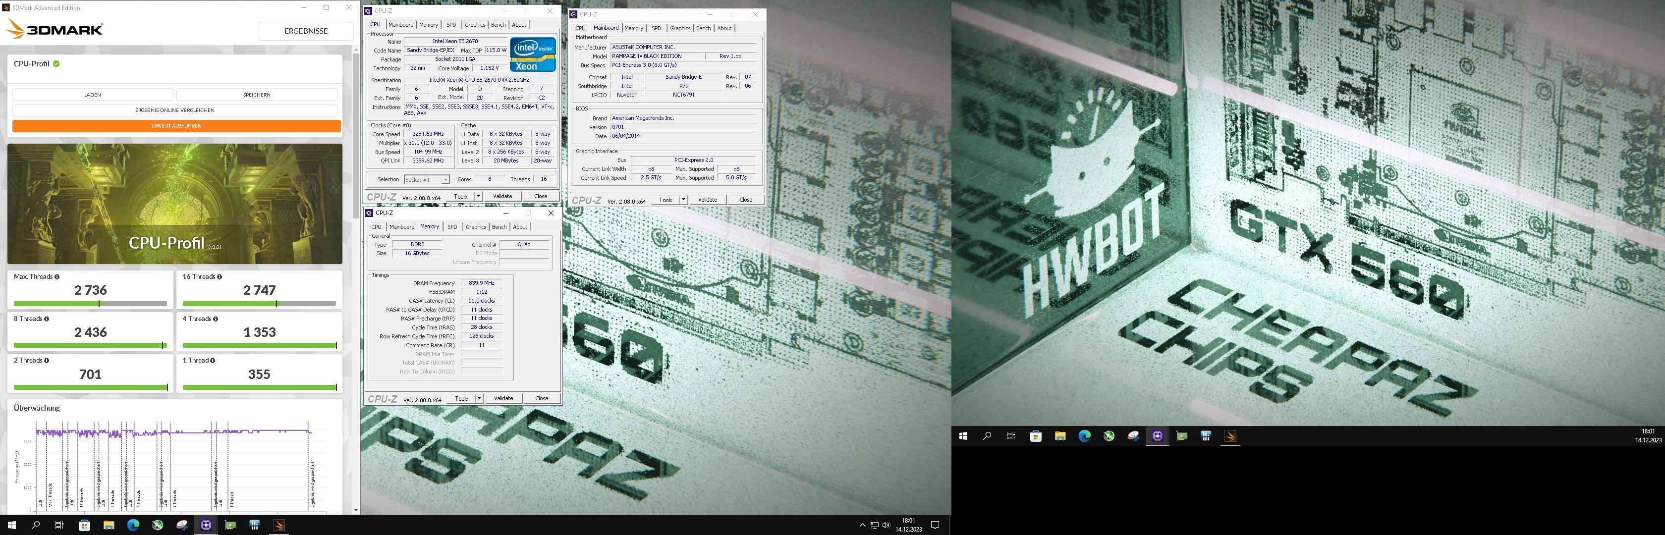The width and height of the screenshot is (1665, 535).
Task: Click Validate in the CPU window
Action: (x=502, y=197)
